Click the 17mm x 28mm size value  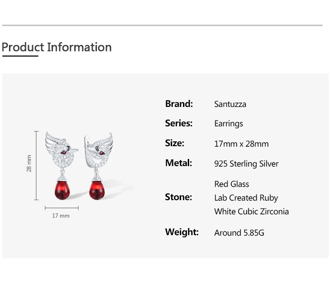(x=241, y=144)
